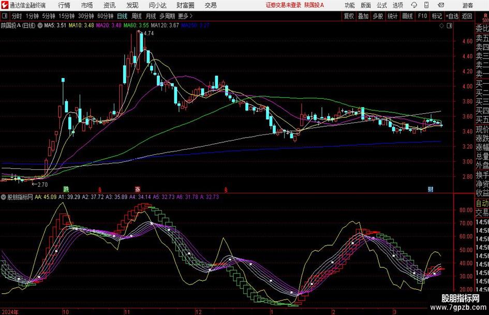Click the A1: 39.29 indicator value

[x=69, y=197]
